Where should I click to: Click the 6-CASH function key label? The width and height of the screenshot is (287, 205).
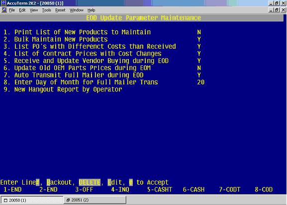pos(193,190)
